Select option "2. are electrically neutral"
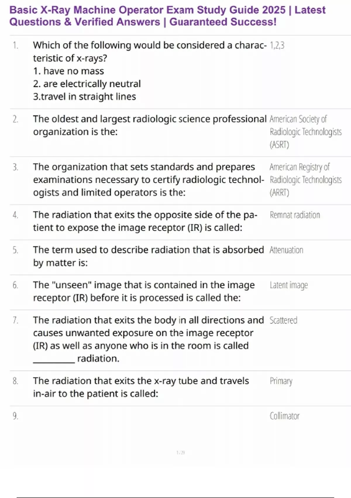This screenshot has height=498, width=351. [87, 84]
